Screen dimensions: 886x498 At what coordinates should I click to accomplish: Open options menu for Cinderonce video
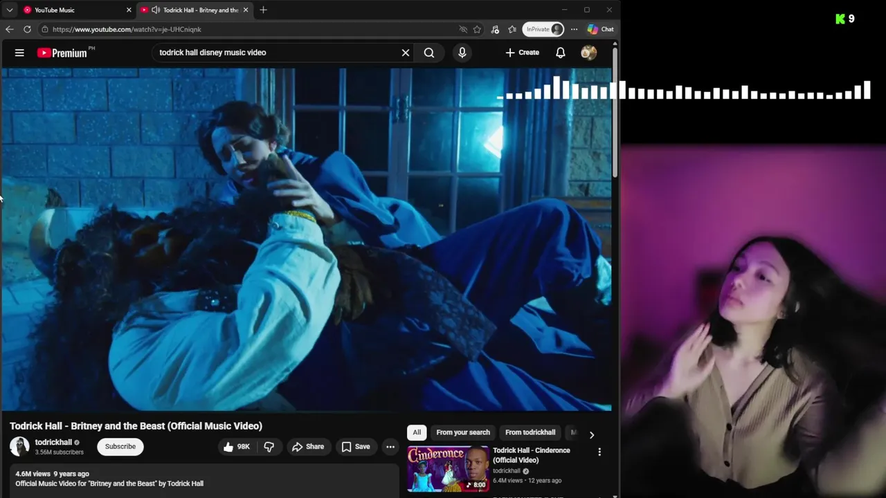(599, 452)
